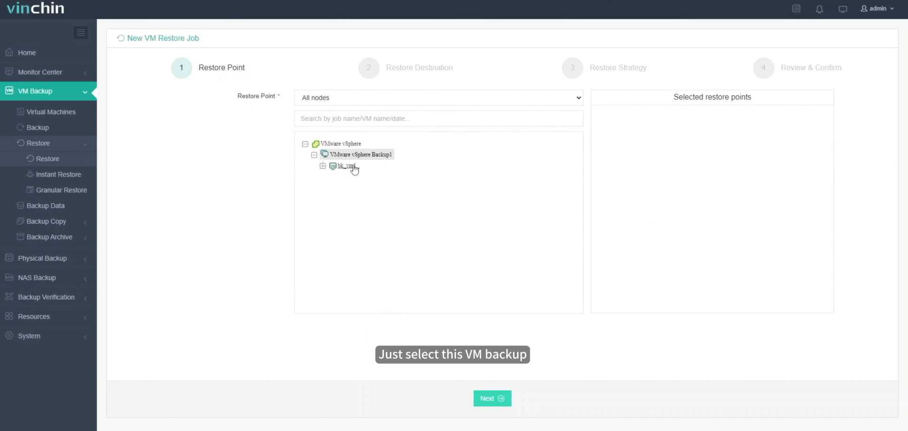This screenshot has width=908, height=431.
Task: Click the Vinchin logo
Action: point(36,8)
